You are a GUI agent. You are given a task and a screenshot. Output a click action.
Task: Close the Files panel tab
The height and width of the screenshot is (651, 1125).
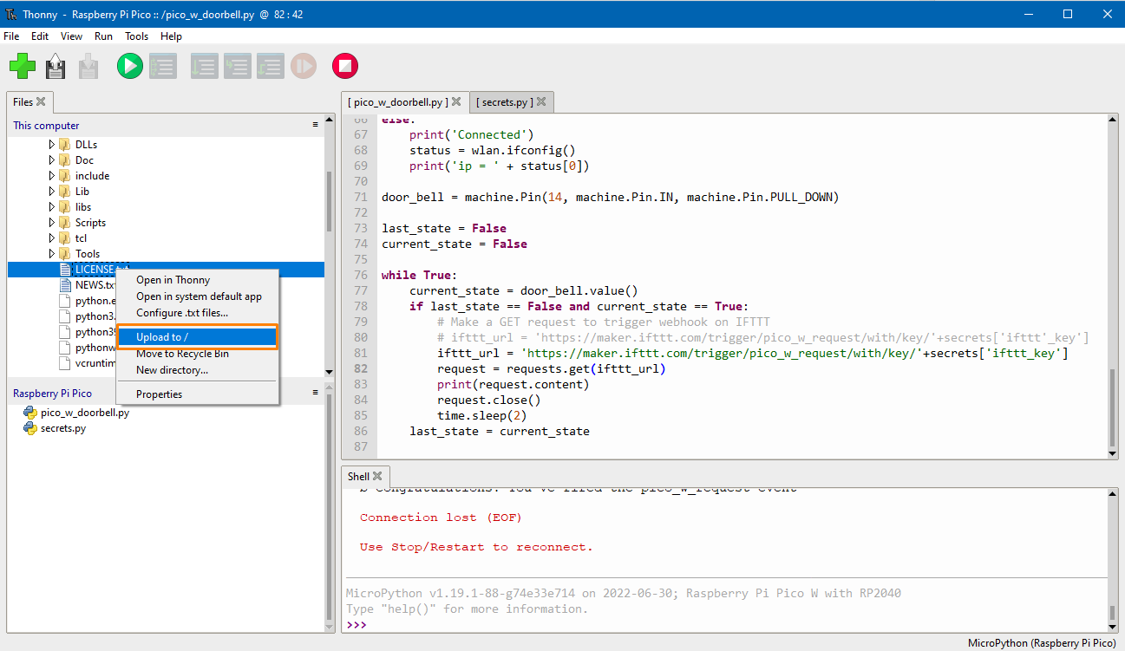[x=41, y=101]
